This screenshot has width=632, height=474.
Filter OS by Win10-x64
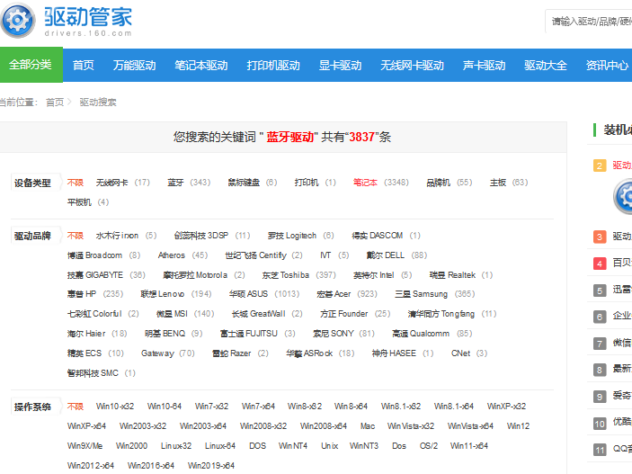coord(165,407)
